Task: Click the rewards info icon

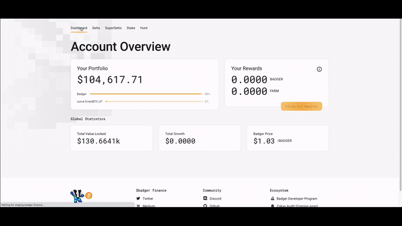Action: point(319,69)
